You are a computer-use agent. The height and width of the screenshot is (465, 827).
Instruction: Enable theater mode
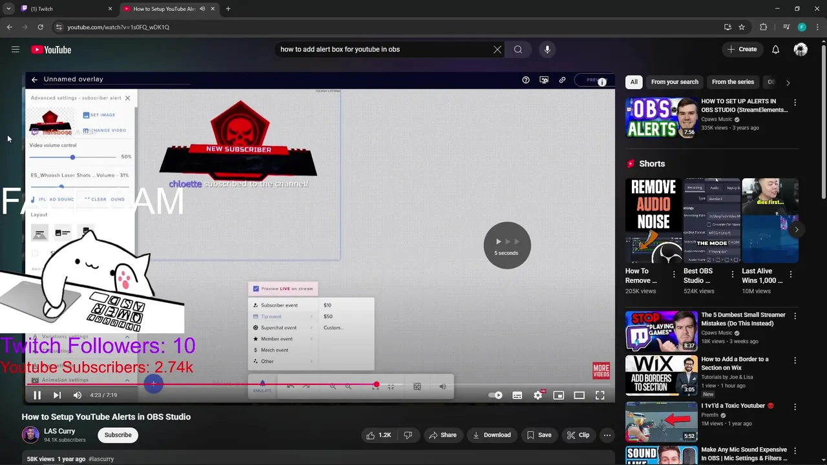click(580, 395)
